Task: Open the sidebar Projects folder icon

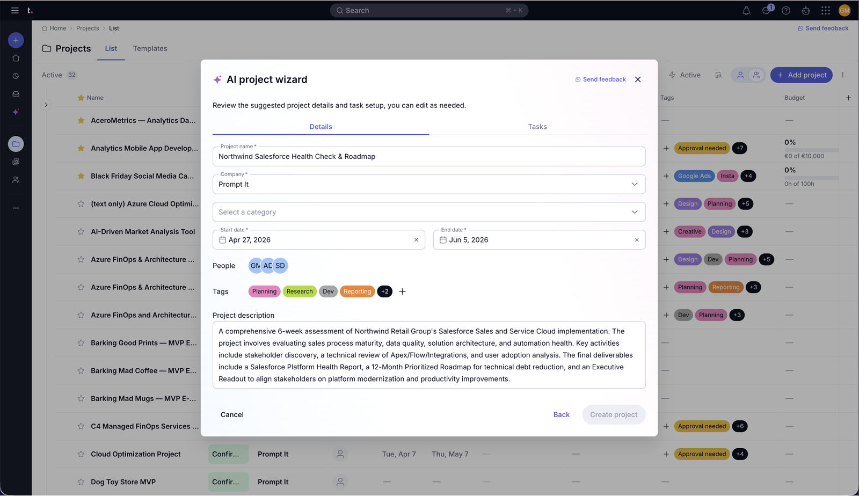Action: click(x=16, y=144)
